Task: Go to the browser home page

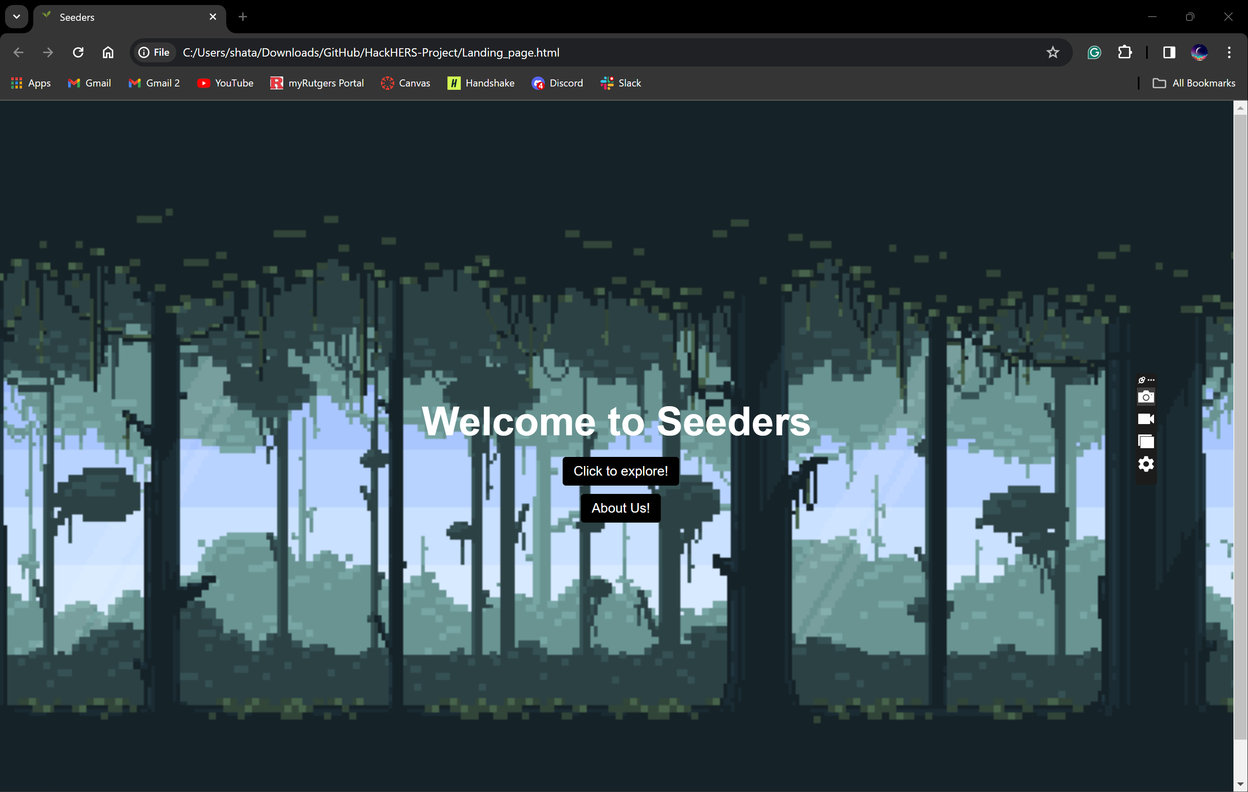Action: click(108, 52)
